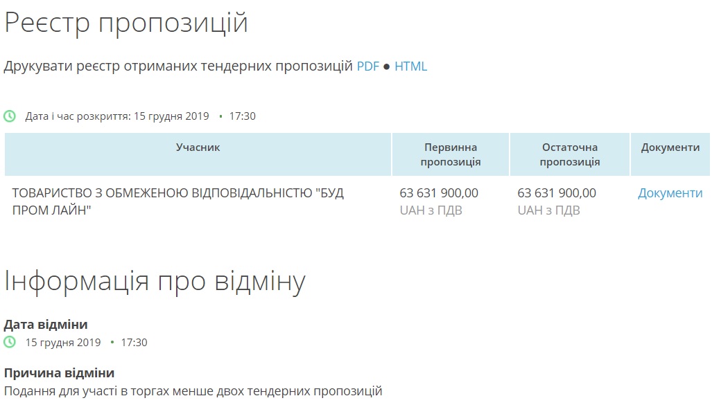
Task: Click the disclosure time 17:30 in top row
Action: [242, 116]
